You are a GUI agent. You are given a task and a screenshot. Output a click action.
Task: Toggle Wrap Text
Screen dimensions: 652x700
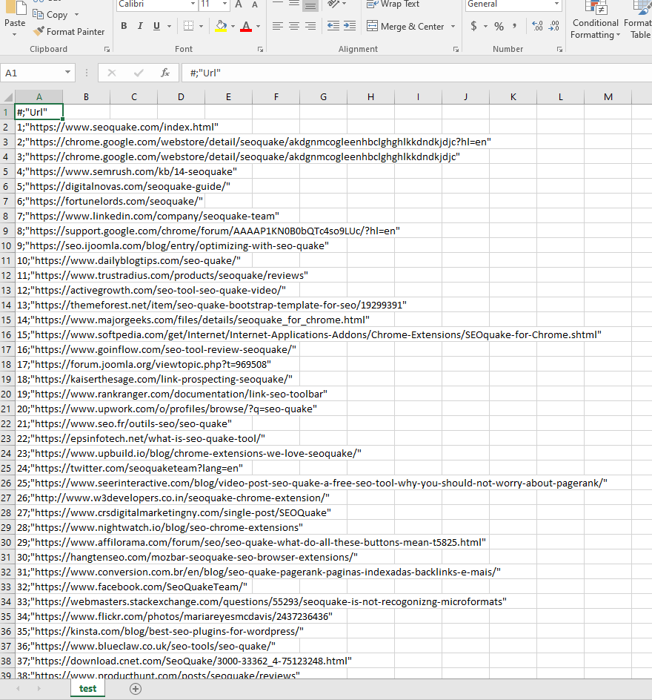393,4
